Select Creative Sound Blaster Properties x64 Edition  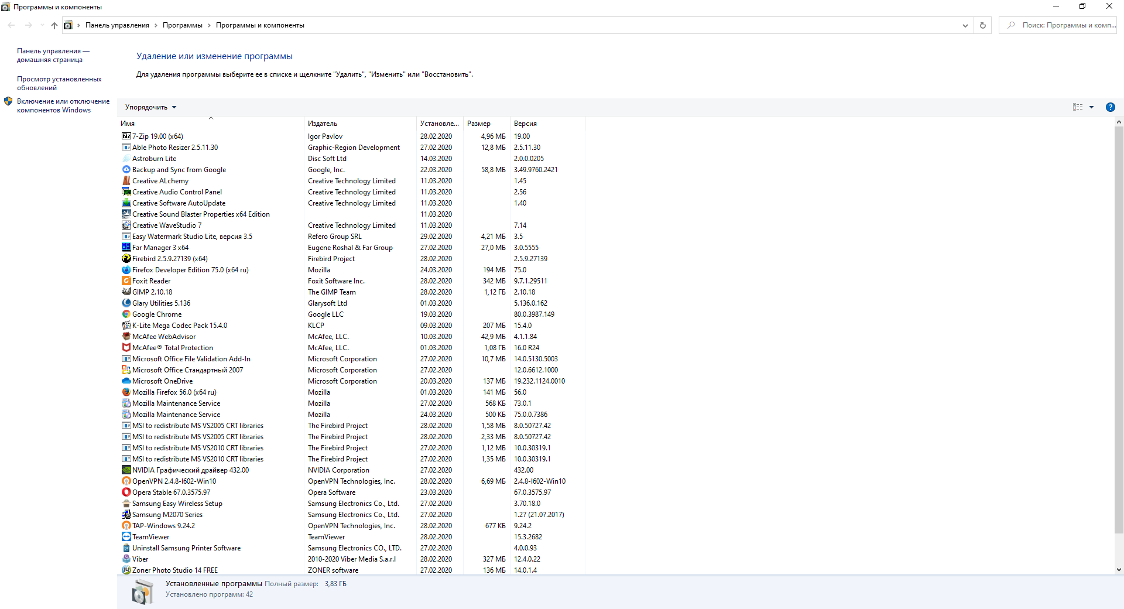pyautogui.click(x=351, y=214)
